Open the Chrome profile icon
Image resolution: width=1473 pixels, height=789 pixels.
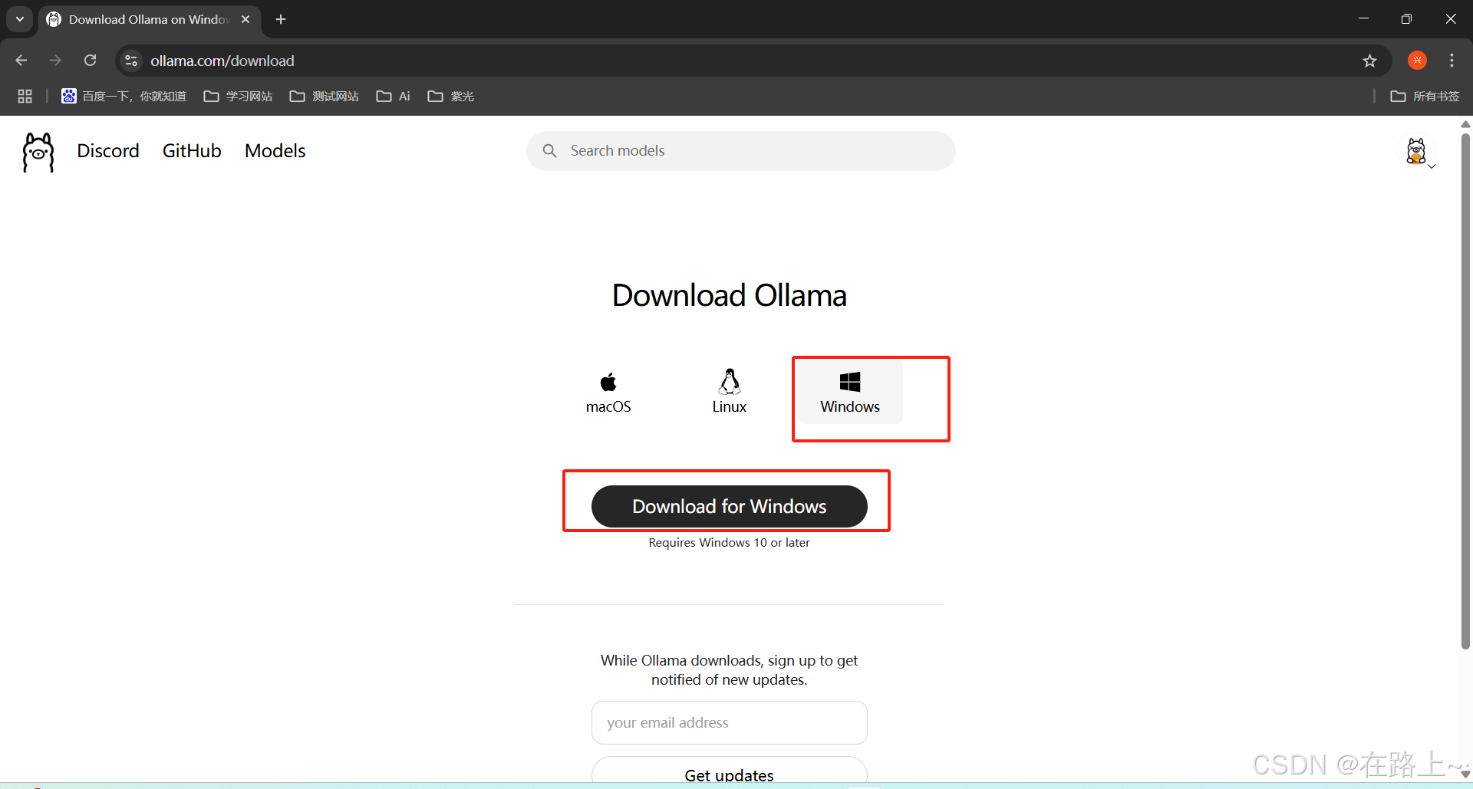[x=1417, y=61]
